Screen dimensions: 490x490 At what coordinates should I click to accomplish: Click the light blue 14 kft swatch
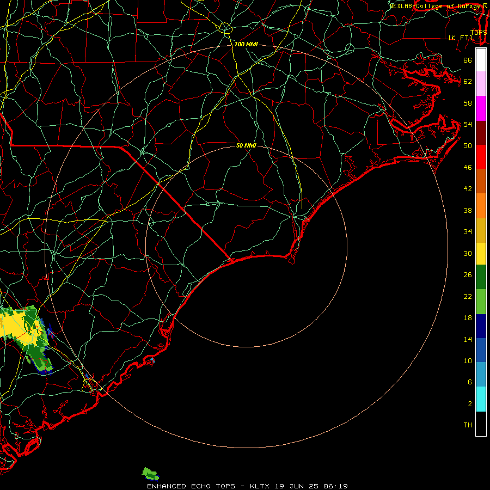(x=481, y=375)
